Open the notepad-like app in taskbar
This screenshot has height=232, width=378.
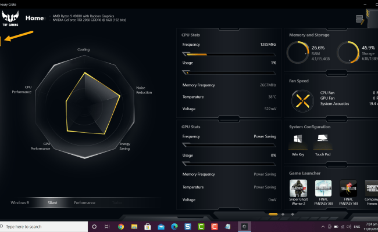tap(227, 226)
